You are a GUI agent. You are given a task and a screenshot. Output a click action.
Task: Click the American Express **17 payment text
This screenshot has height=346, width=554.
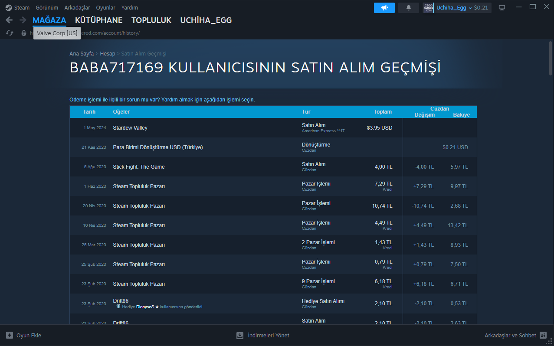pyautogui.click(x=323, y=131)
